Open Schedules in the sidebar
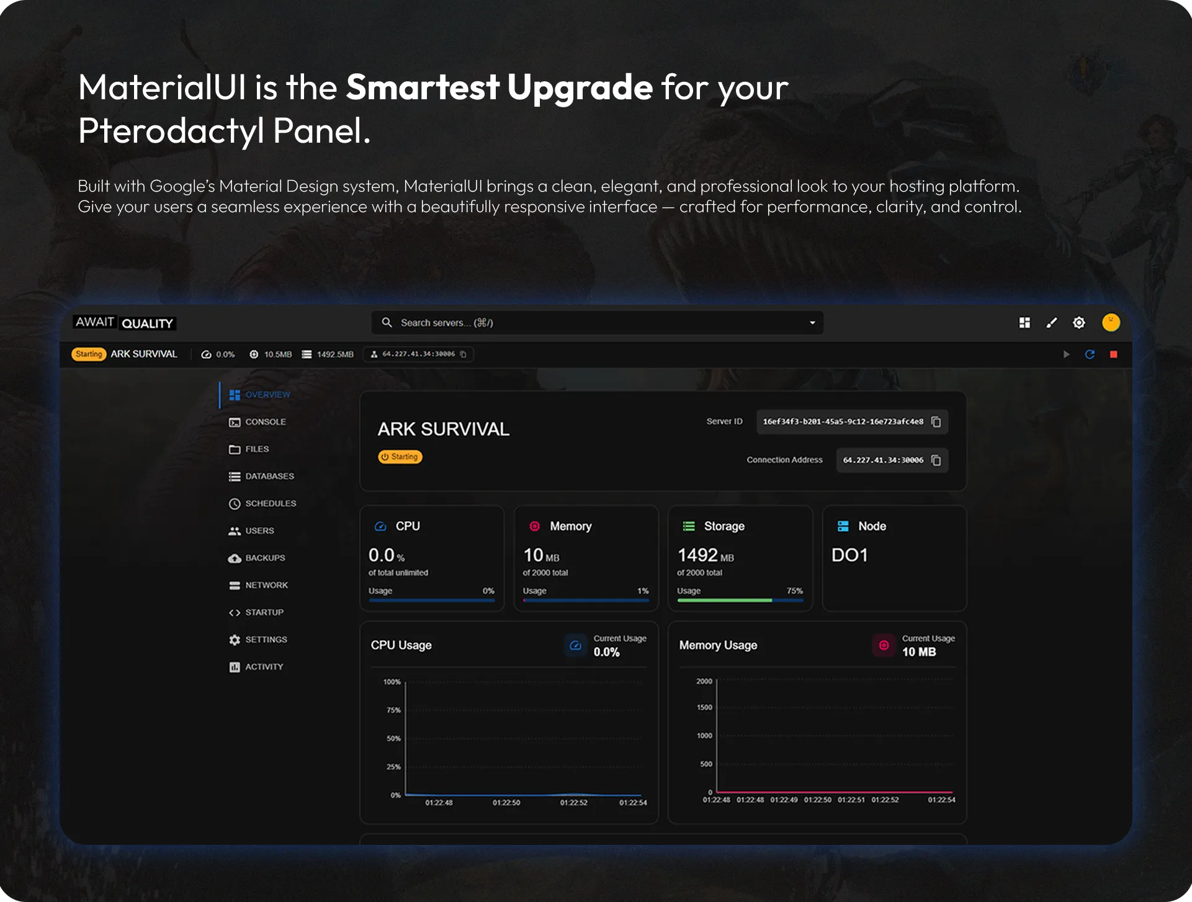The image size is (1192, 902). tap(262, 504)
